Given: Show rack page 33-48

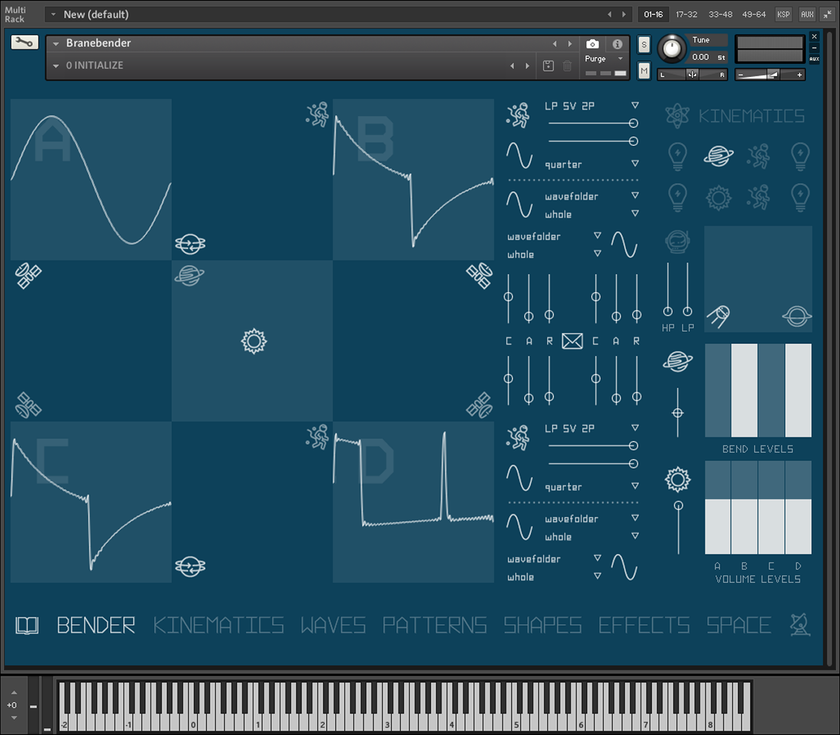Looking at the screenshot, I should [x=720, y=14].
